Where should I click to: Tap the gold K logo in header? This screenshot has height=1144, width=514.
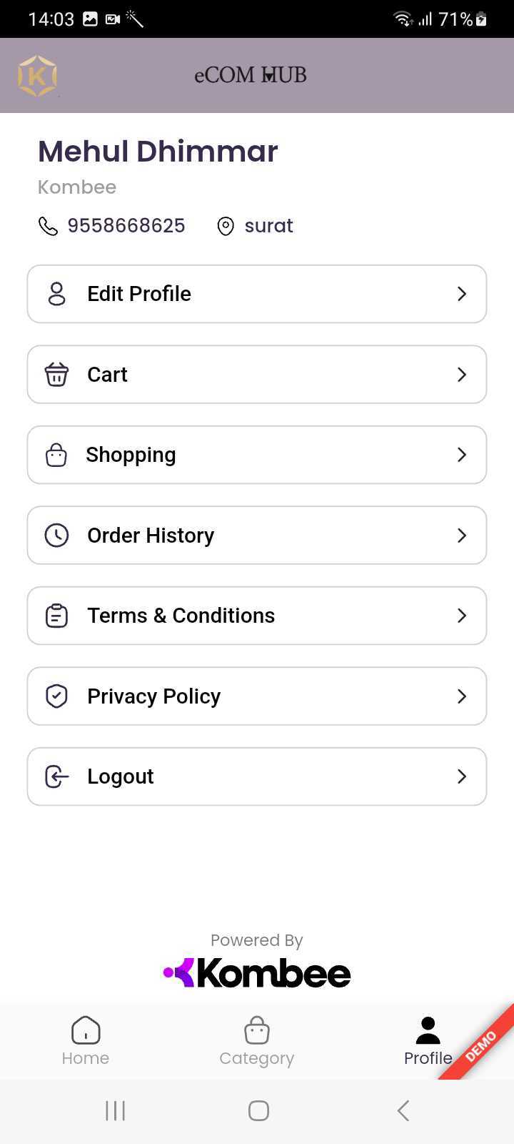[37, 76]
